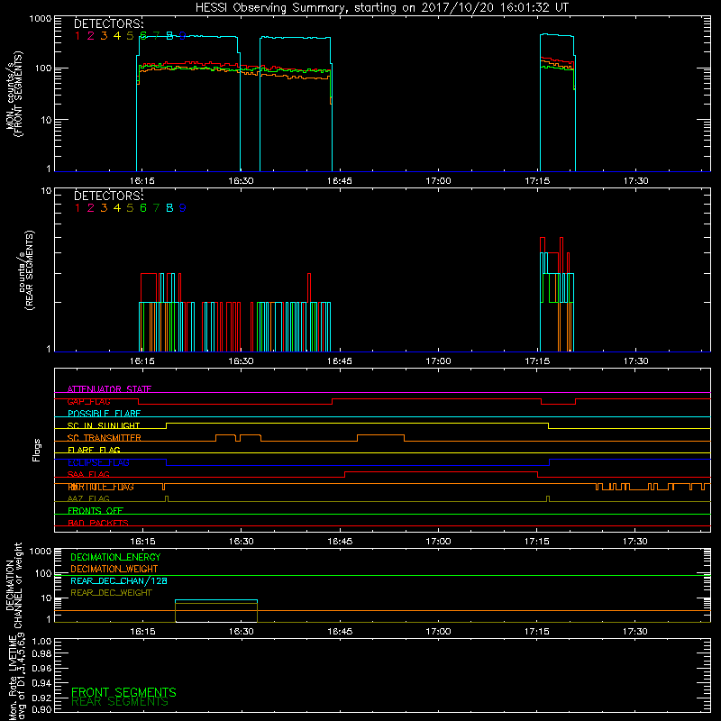This screenshot has width=721, height=721.
Task: Click 17:00 tick label under front segments panel
Action: click(438, 181)
